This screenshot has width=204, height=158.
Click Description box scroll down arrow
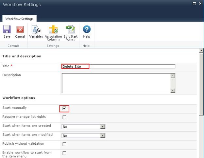(173, 90)
